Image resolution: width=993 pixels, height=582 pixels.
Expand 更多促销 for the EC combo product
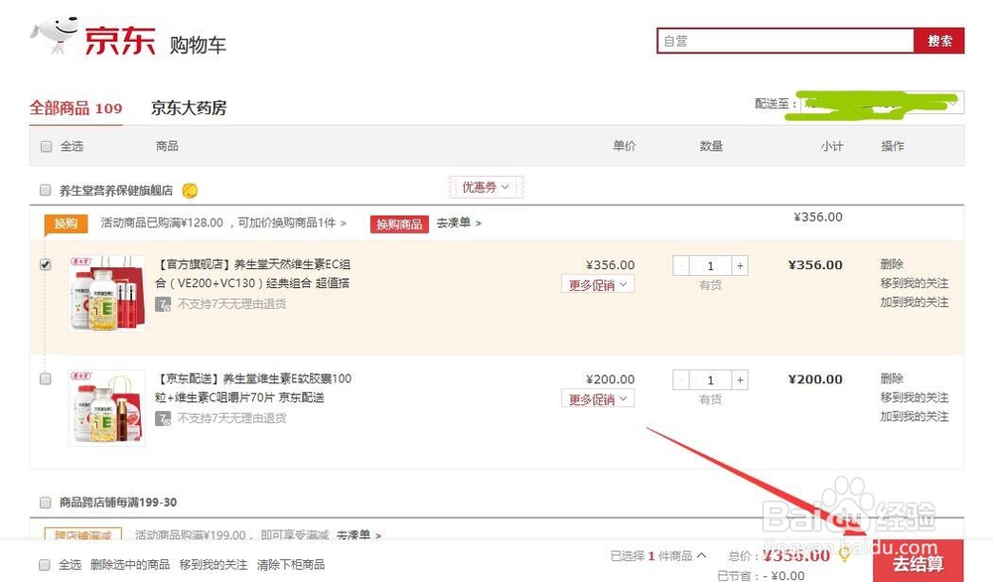597,284
